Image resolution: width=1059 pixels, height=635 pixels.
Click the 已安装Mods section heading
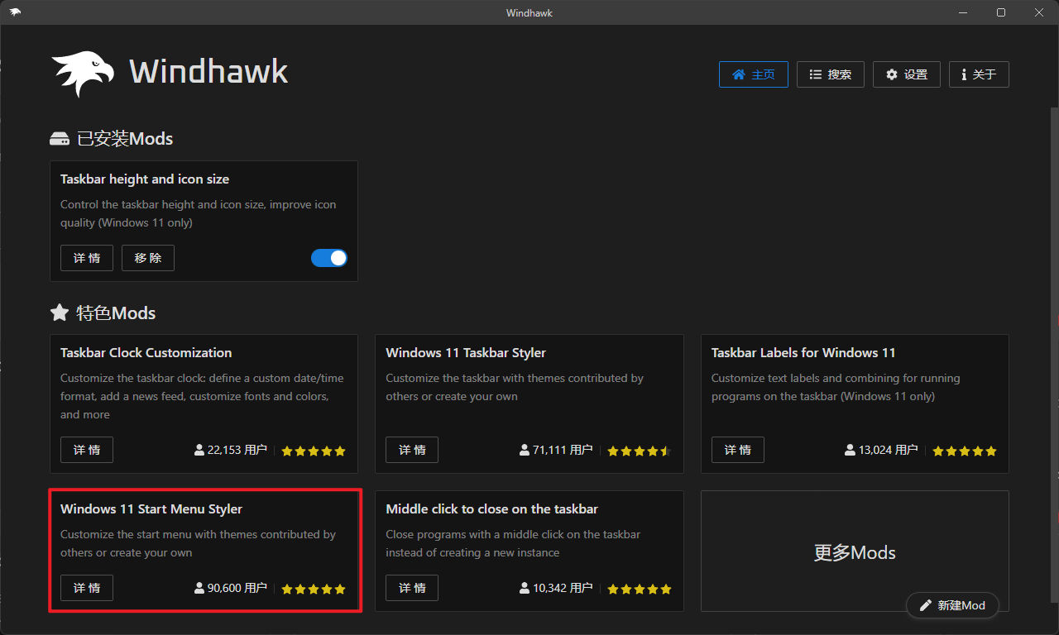coord(125,139)
